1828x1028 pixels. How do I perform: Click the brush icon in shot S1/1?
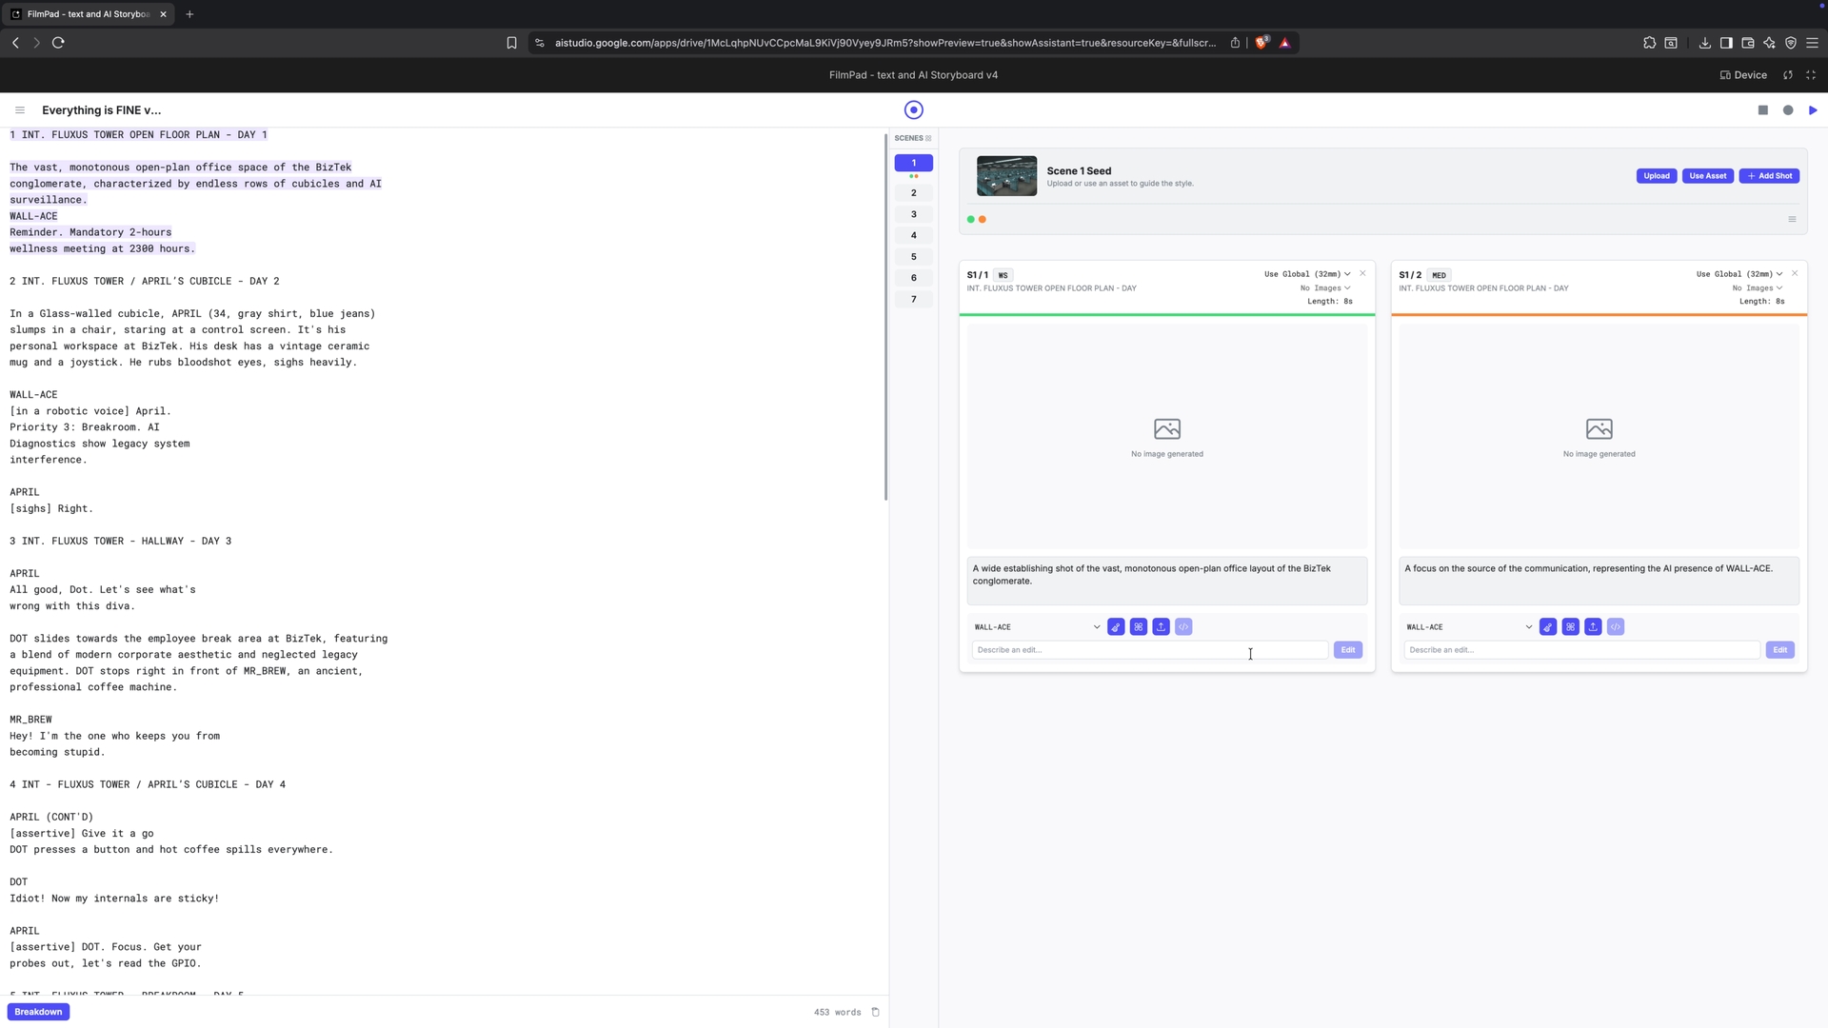click(x=1116, y=627)
